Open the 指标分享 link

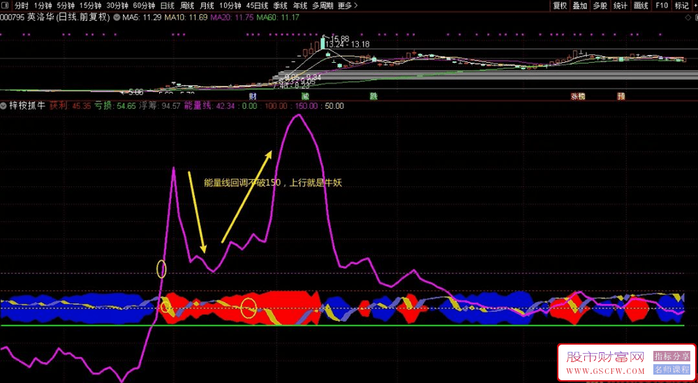pyautogui.click(x=671, y=356)
